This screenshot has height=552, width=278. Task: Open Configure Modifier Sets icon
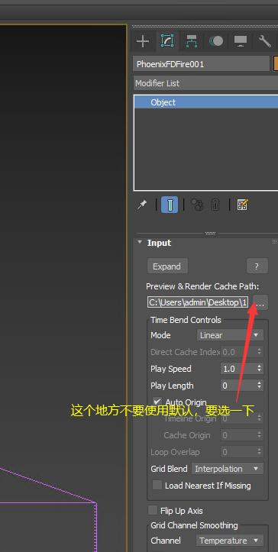tap(243, 205)
